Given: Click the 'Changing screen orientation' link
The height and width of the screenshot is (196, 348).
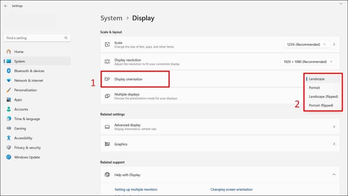Looking at the screenshot, I should (x=231, y=189).
